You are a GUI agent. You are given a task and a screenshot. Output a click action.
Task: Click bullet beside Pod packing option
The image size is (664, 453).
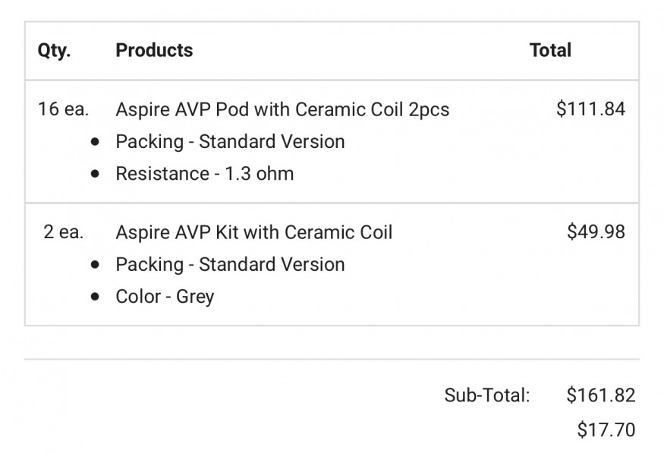[x=96, y=142]
